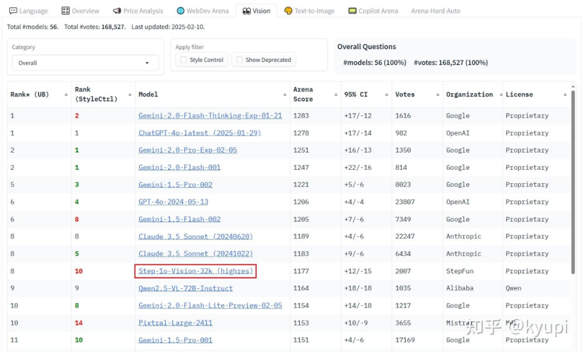This screenshot has width=583, height=353.
Task: Click the #models: 56 (100%) text
Action: point(375,63)
